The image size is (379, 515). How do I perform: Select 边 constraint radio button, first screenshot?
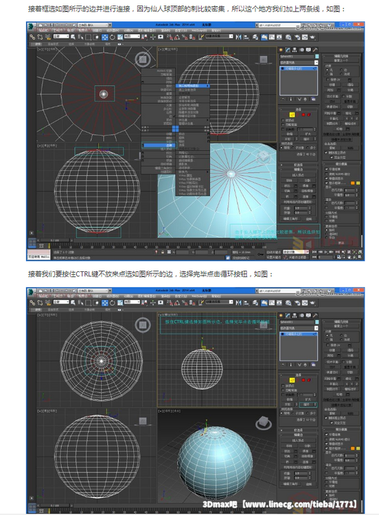(x=341, y=70)
